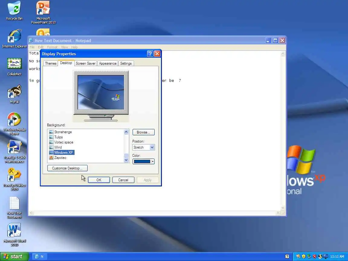Select the MyPal raccoon desktop shortcut

pos(14,94)
